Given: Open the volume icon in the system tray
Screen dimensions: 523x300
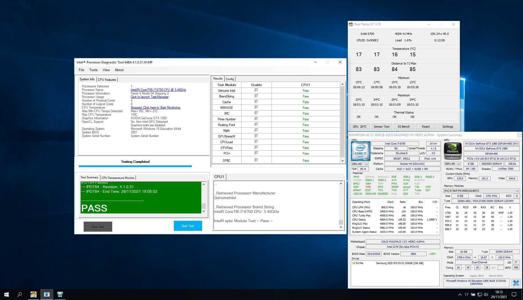Looking at the screenshot, I should coord(486,295).
